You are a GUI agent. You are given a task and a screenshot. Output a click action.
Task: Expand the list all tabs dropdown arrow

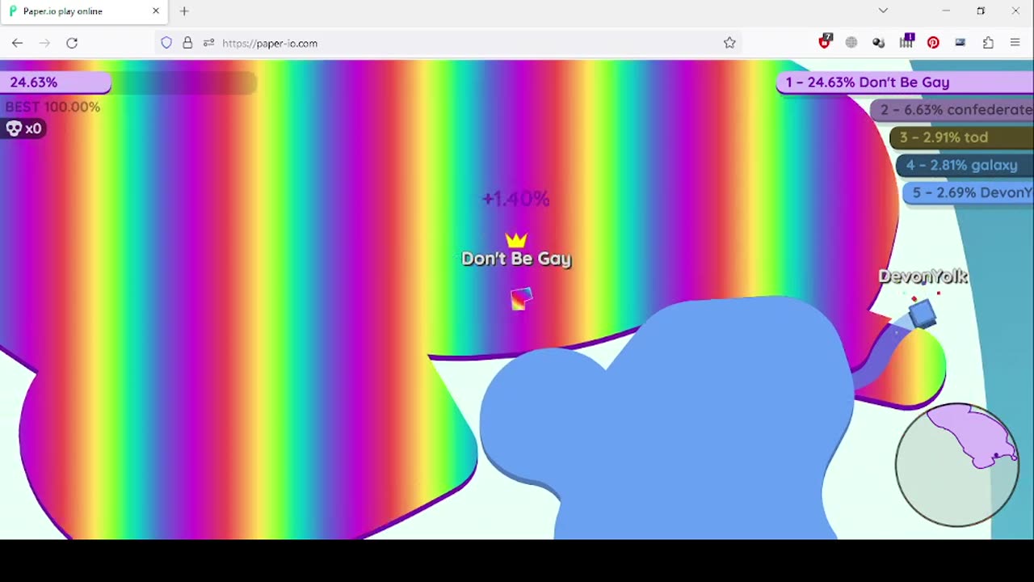coord(883,11)
